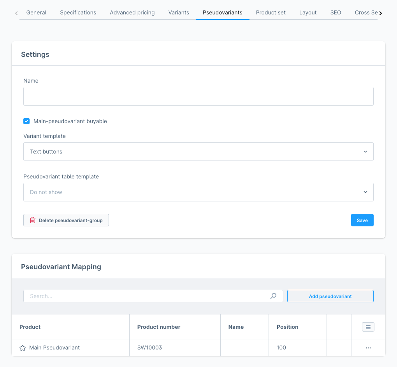Screen dimensions: 397x367
Task: Open the Variant template dropdown
Action: tap(198, 152)
